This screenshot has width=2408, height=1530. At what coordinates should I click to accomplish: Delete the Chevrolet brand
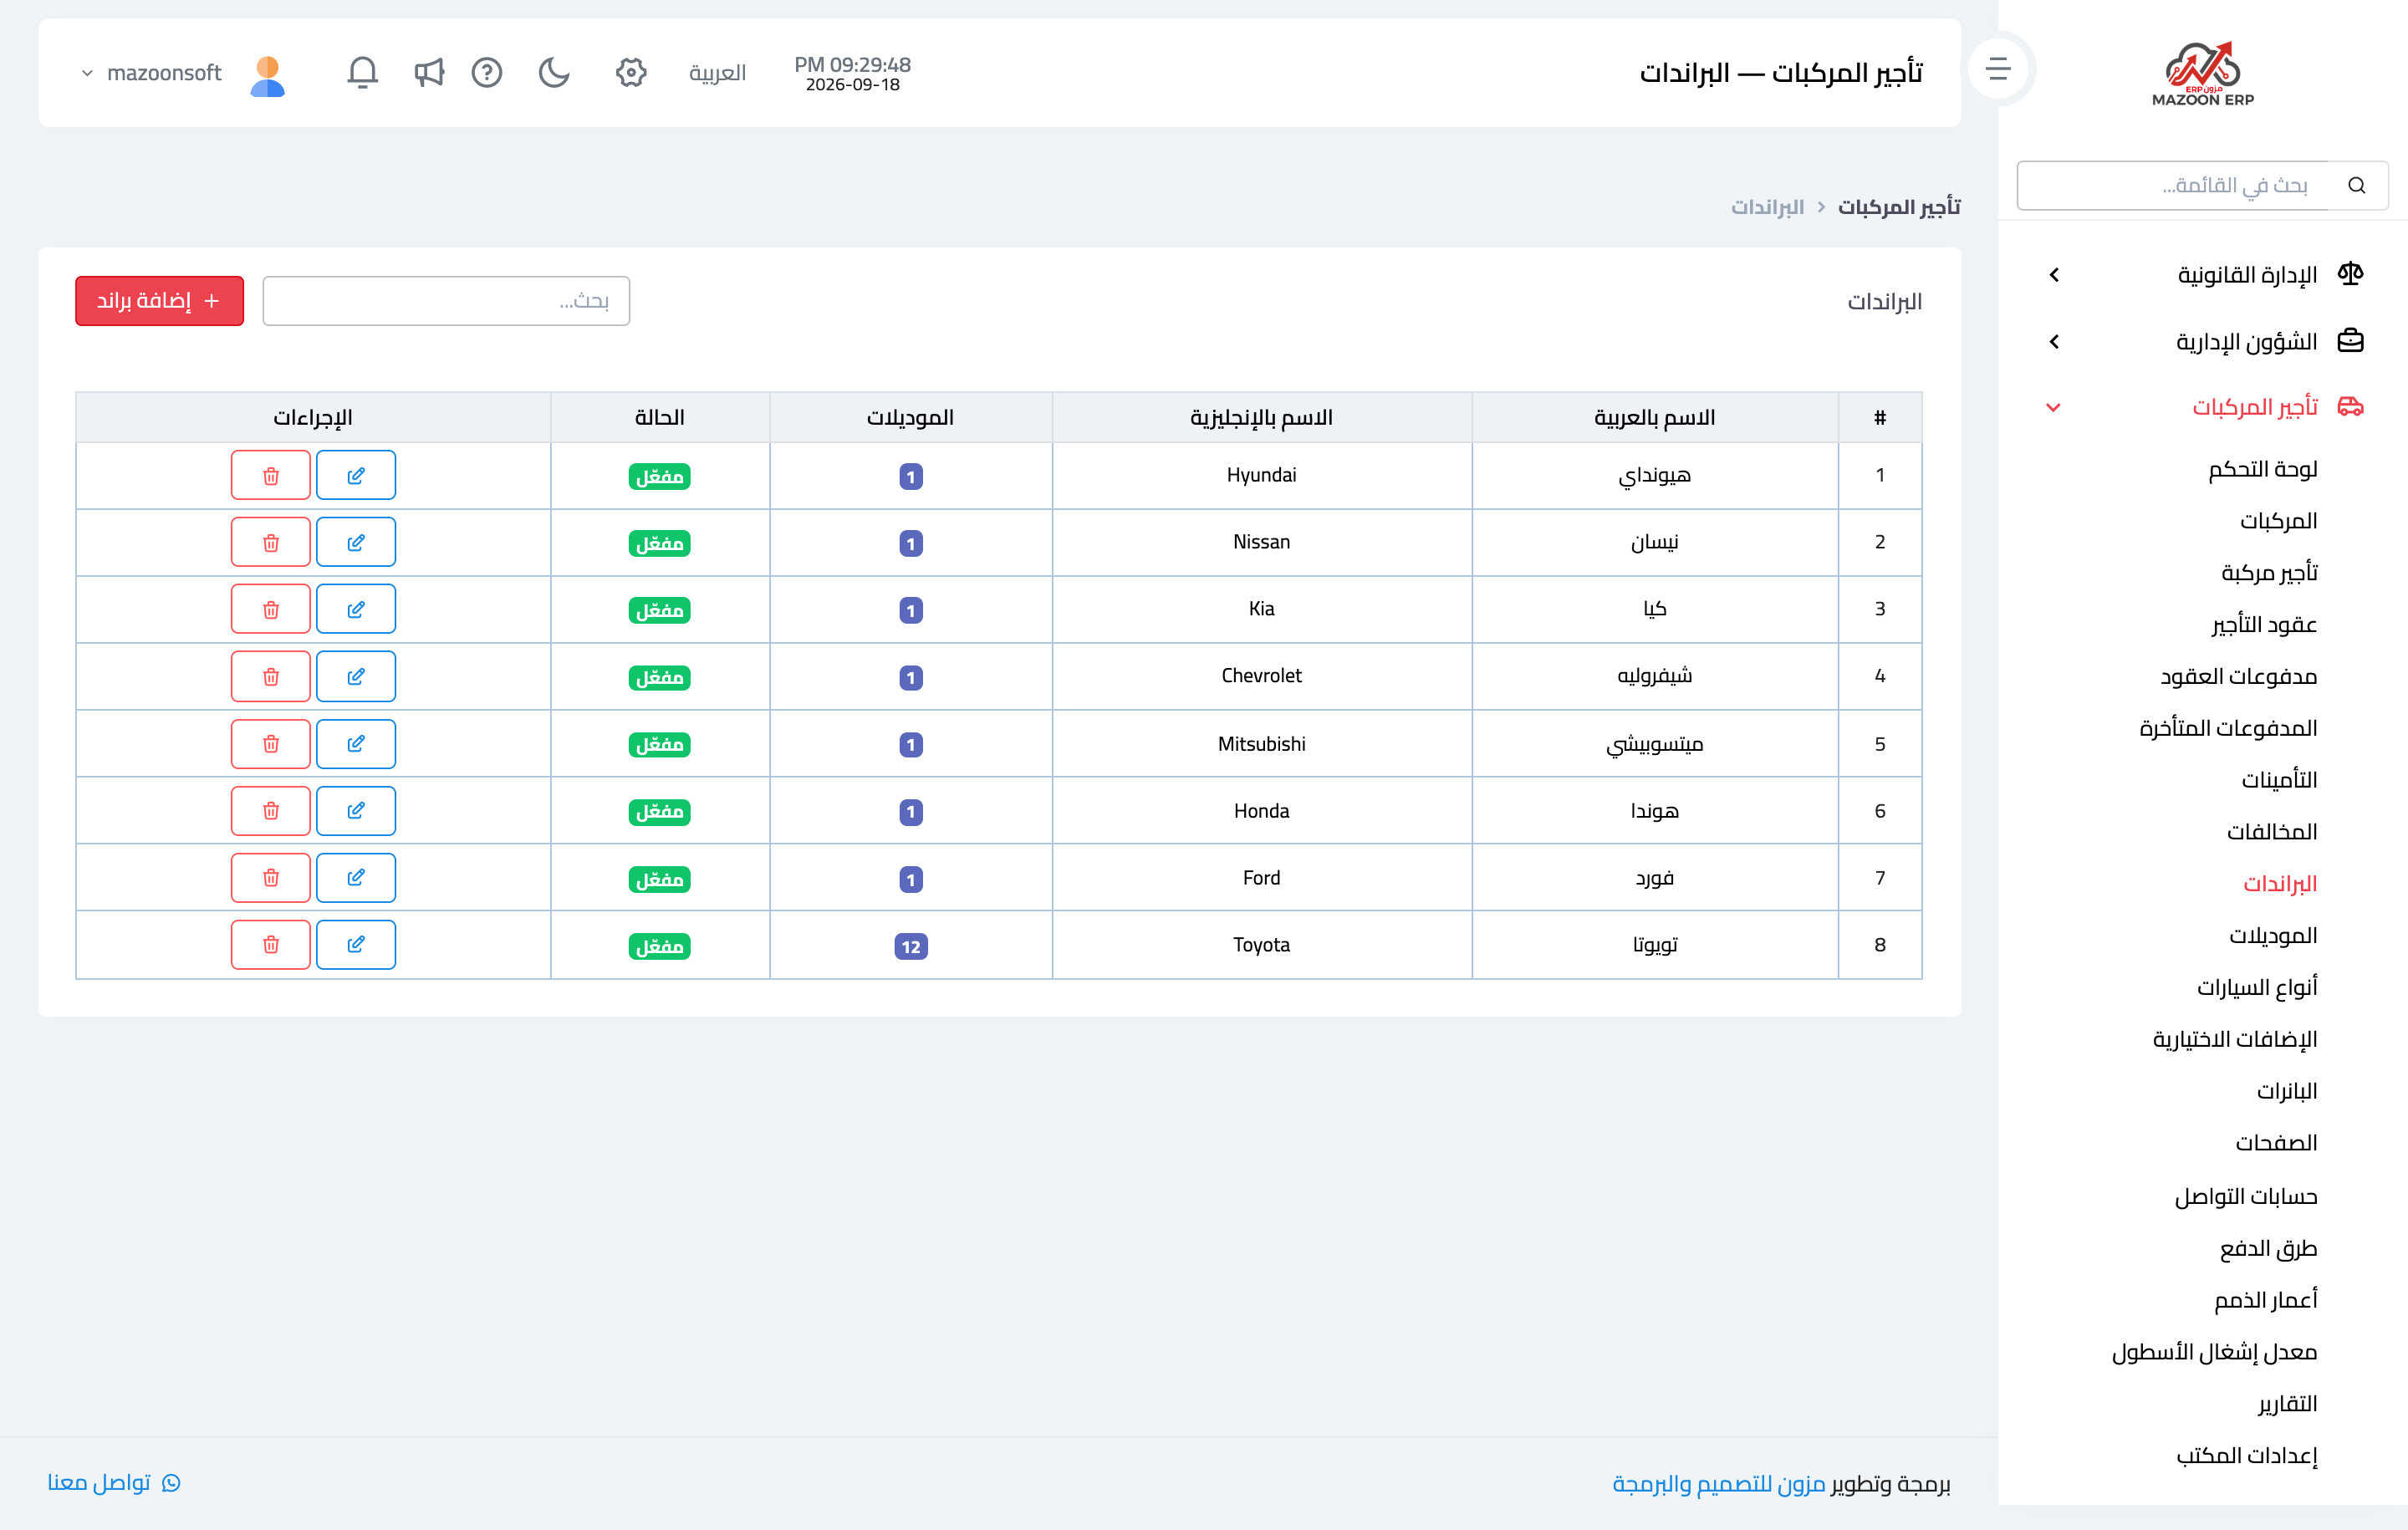271,676
